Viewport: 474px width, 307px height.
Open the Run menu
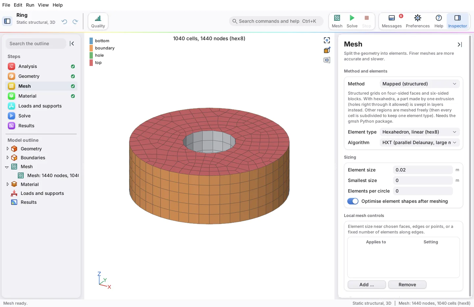tap(30, 5)
